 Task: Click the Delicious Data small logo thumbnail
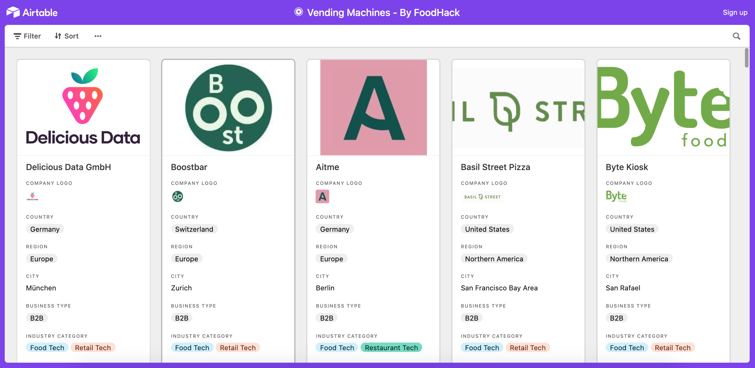coord(32,196)
